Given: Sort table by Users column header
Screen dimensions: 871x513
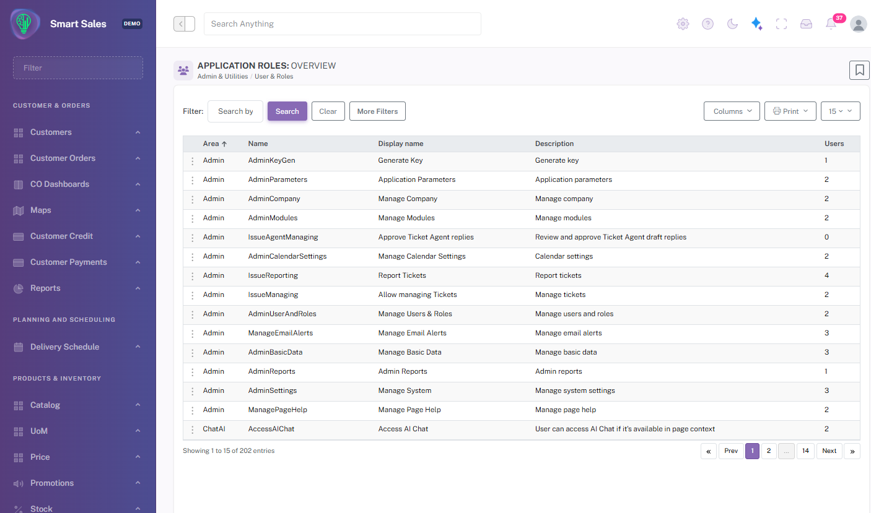Looking at the screenshot, I should tap(834, 144).
